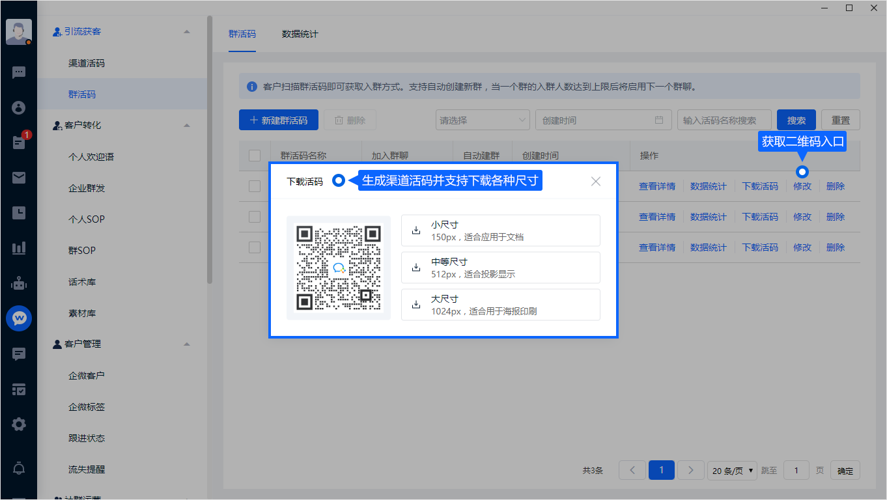
Task: Click the 搜索 button
Action: (796, 120)
